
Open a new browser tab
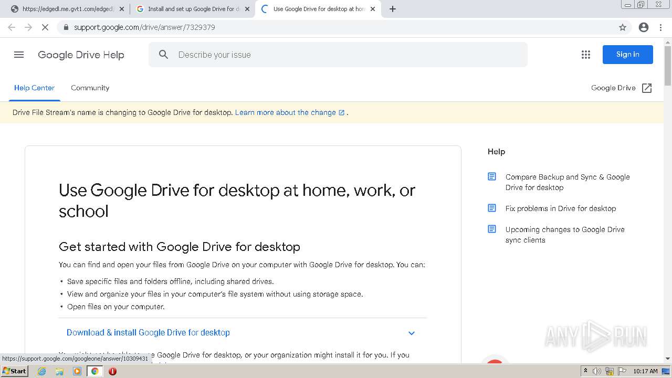(x=393, y=9)
